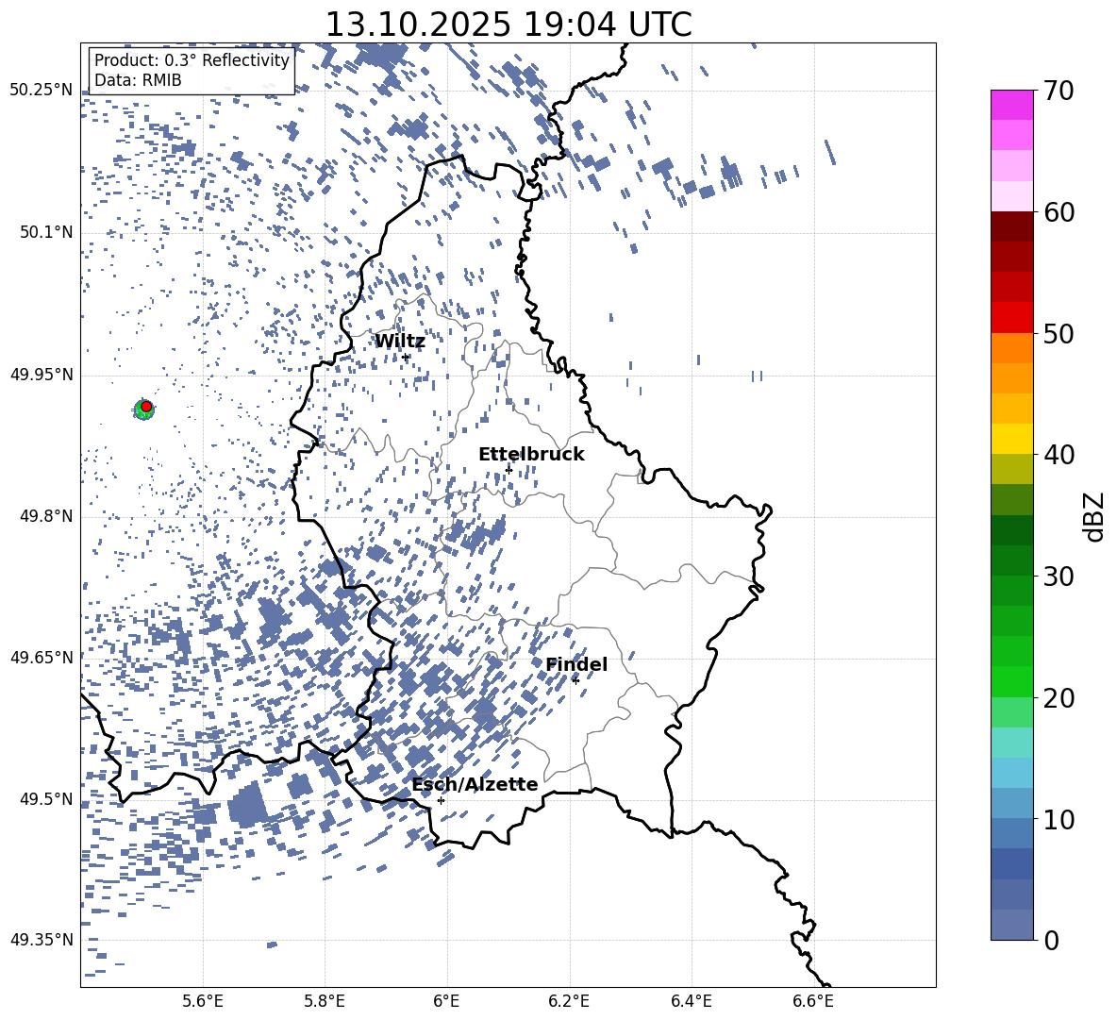Click the large echo block near 49.5°N 5.7°E

(x=247, y=805)
